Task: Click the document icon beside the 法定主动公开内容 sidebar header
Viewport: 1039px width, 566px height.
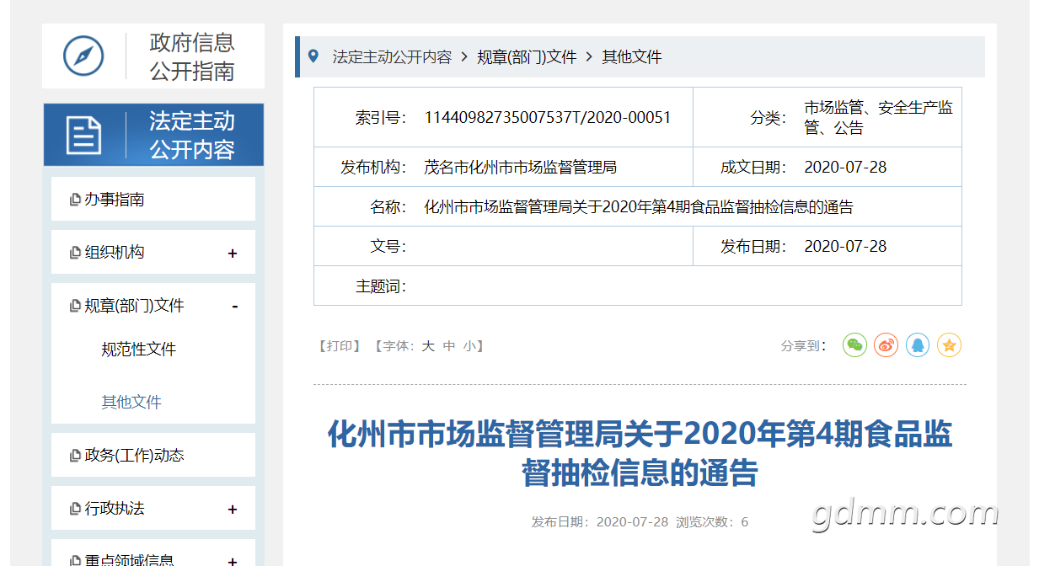Action: click(x=83, y=135)
